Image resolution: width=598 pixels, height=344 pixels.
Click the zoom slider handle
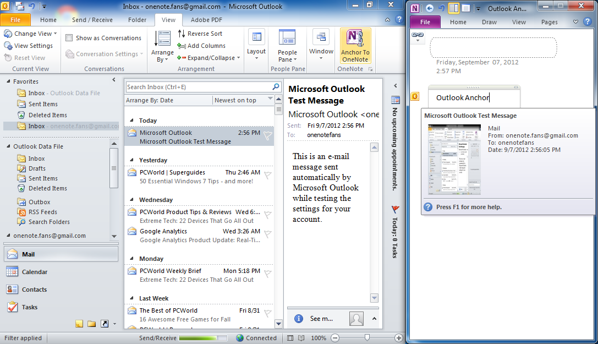point(367,337)
